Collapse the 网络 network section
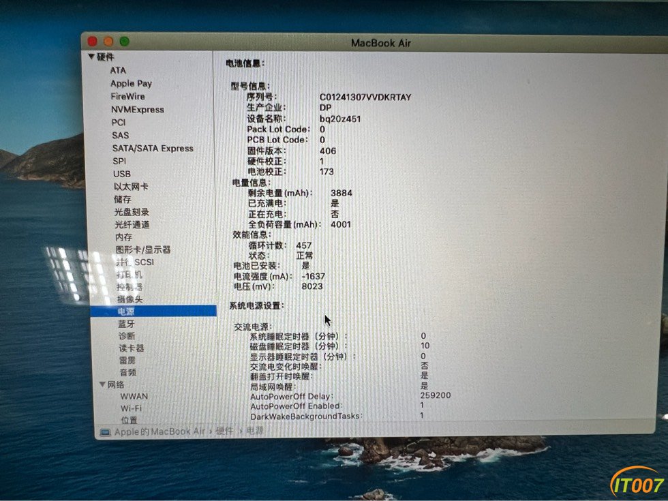 (102, 384)
